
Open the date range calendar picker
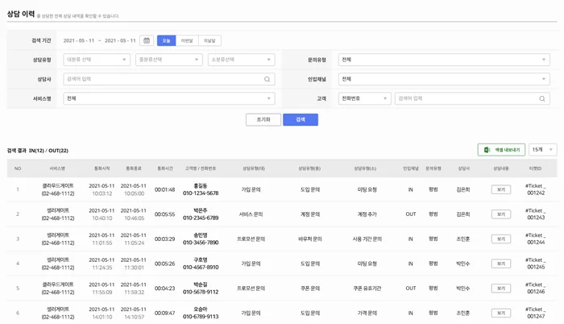click(x=147, y=40)
